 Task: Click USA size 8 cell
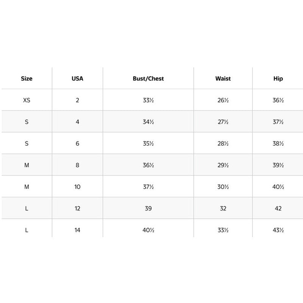(x=77, y=165)
